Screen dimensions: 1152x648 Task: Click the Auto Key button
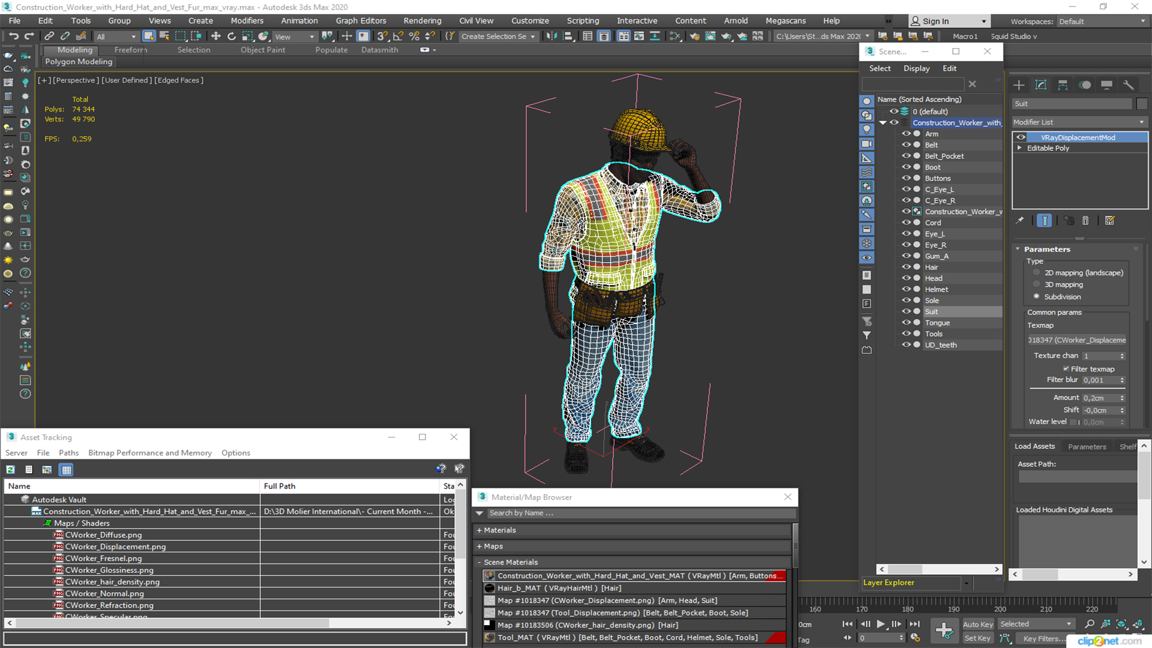[x=978, y=625]
